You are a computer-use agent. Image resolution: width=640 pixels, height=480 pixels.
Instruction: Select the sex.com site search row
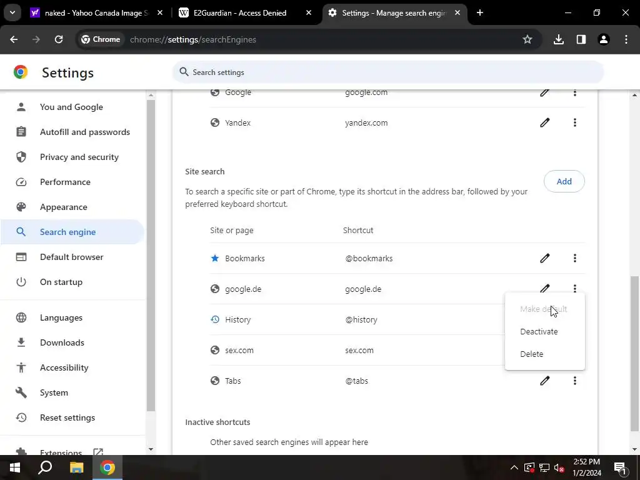(x=357, y=350)
